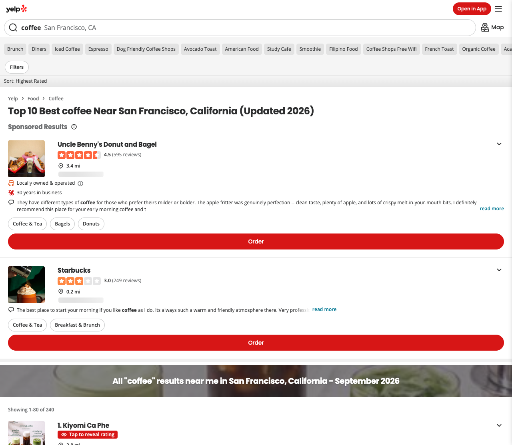Screen dimensions: 512x445
Task: Tap to reveal rating for Kiyomi
Action: click(x=88, y=435)
